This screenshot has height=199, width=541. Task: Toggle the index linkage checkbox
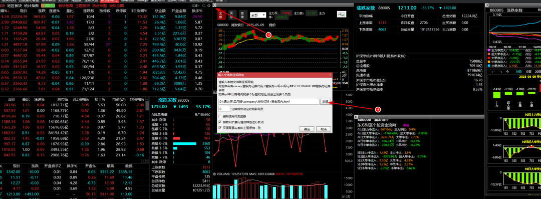[220, 122]
